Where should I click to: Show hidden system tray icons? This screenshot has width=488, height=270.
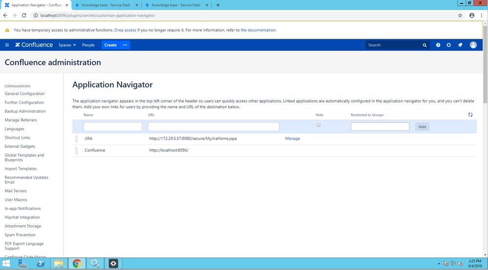[x=439, y=264]
